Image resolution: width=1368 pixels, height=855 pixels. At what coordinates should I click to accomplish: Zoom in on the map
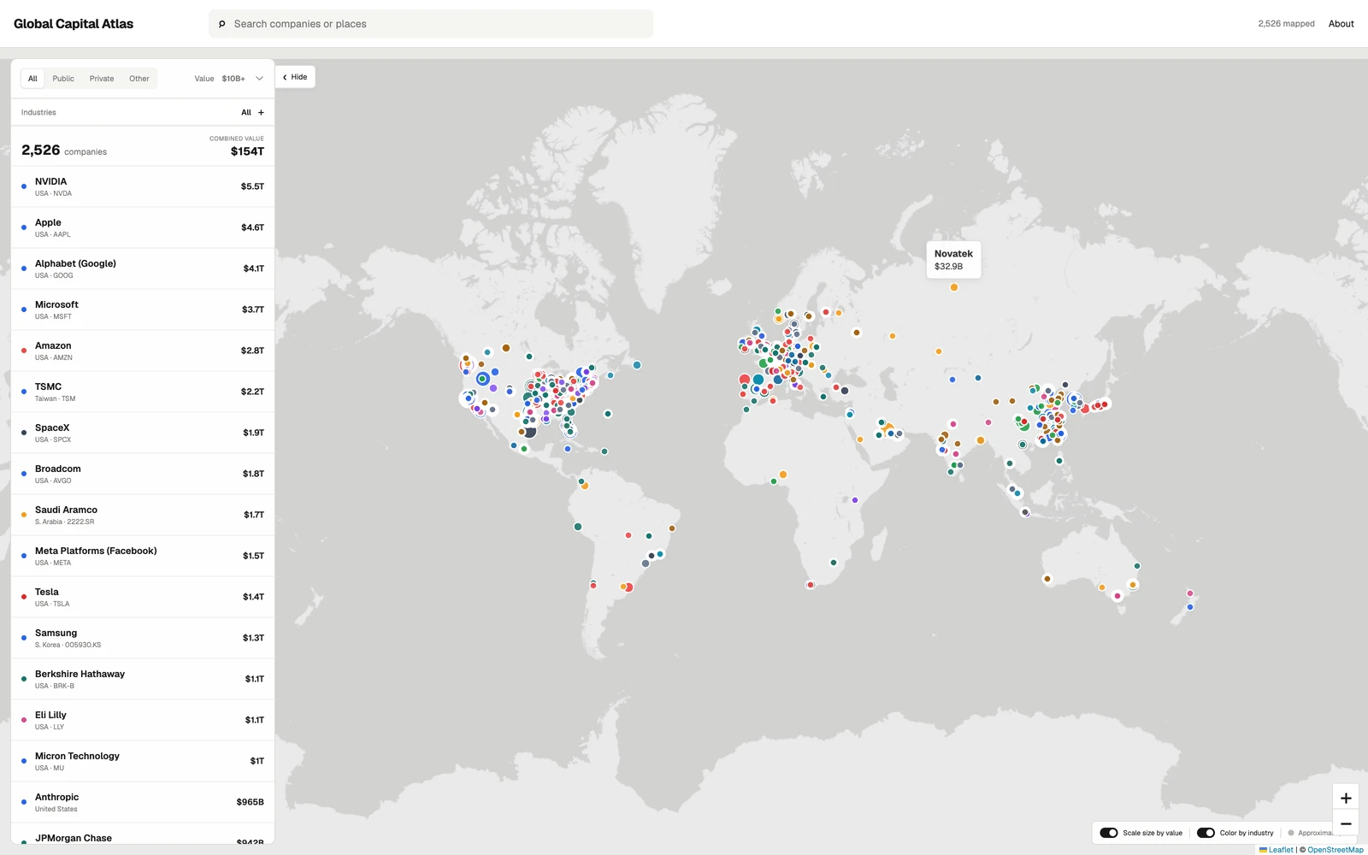click(1346, 798)
